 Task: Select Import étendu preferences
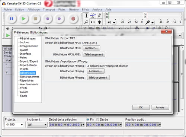[x=28, y=65]
